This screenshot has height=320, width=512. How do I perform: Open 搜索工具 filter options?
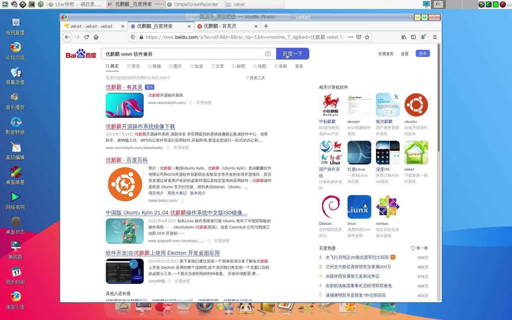pos(255,78)
